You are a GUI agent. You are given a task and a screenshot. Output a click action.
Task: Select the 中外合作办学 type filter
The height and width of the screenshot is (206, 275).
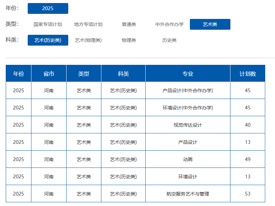click(x=169, y=24)
